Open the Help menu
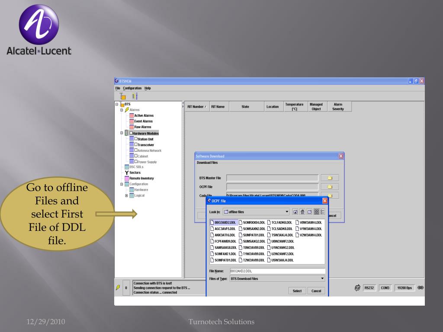Viewport: 443px width, 332px height. coord(148,88)
